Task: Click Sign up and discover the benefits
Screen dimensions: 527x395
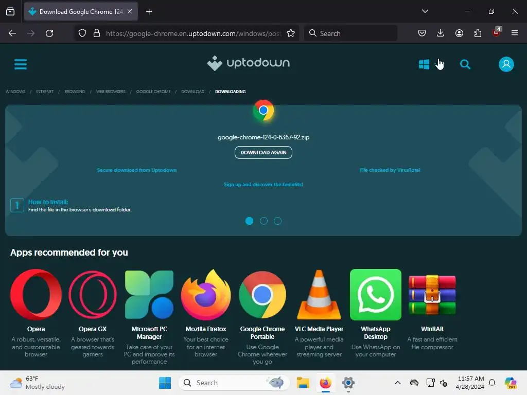Action: click(263, 185)
